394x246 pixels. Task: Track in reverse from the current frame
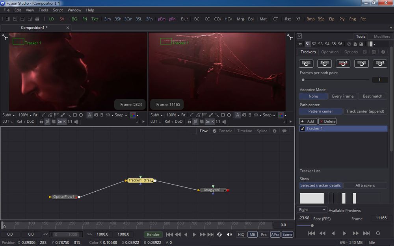(x=325, y=63)
